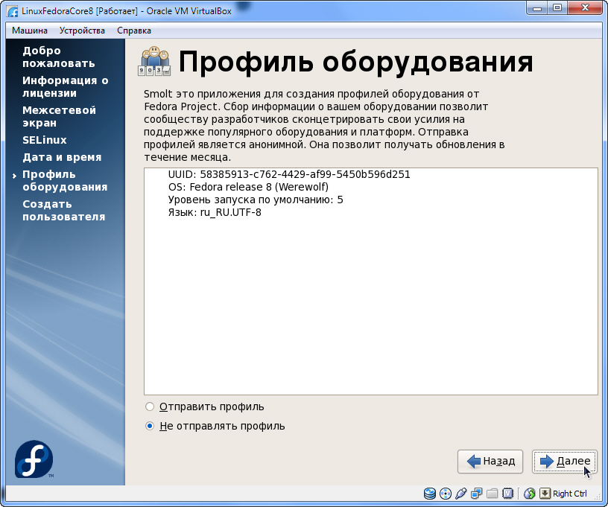Viewport: 608px width, 507px height.
Task: Click the keyboard capture arrow icon
Action: tap(545, 494)
